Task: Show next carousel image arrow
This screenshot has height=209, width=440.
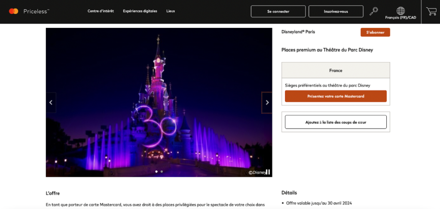Action: click(x=267, y=103)
